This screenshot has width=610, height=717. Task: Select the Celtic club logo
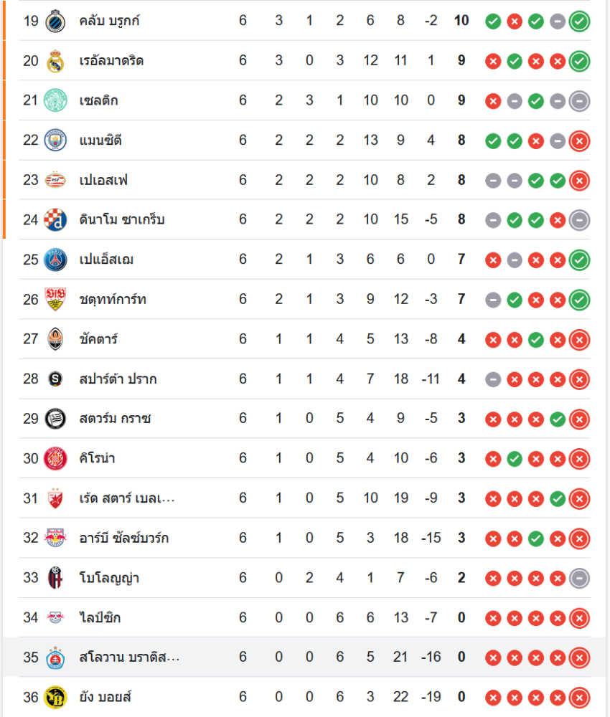tap(55, 100)
